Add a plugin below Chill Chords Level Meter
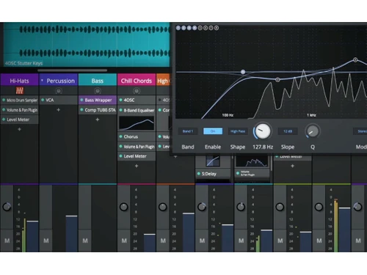The width and height of the screenshot is (367, 275). click(137, 166)
